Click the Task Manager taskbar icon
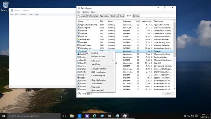The height and width of the screenshot is (119, 211). 125,116
